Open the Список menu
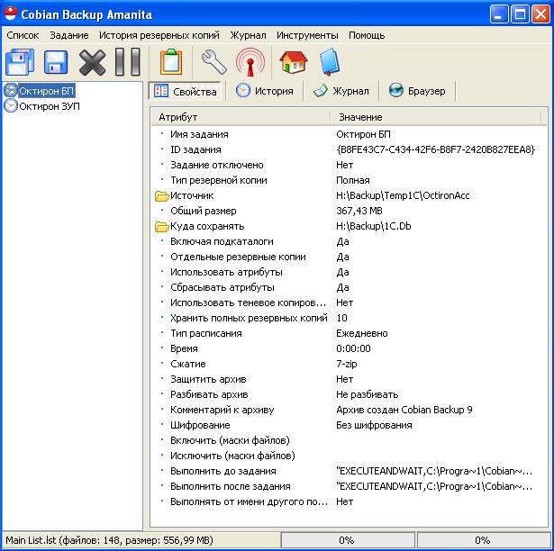Viewport: 554px width, 551px height. click(23, 35)
